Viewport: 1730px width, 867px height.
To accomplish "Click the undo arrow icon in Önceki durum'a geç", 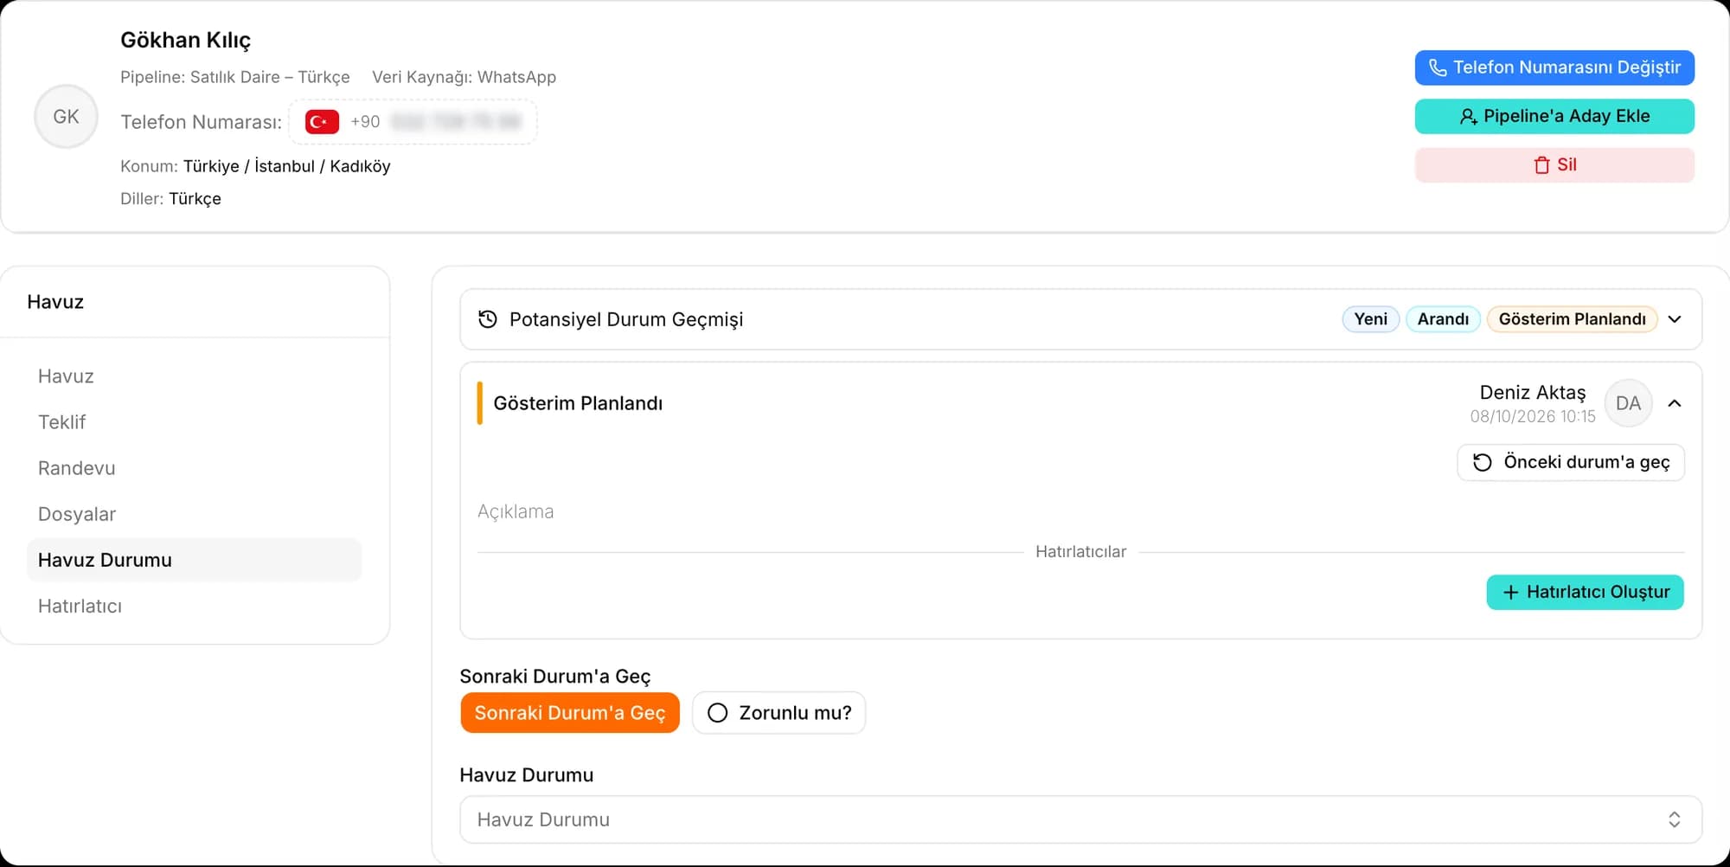I will (1483, 462).
